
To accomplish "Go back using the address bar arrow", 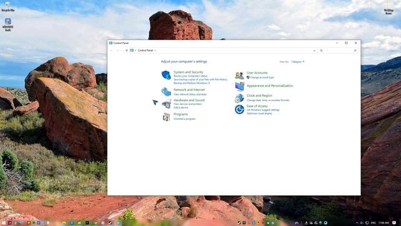I will (x=112, y=50).
